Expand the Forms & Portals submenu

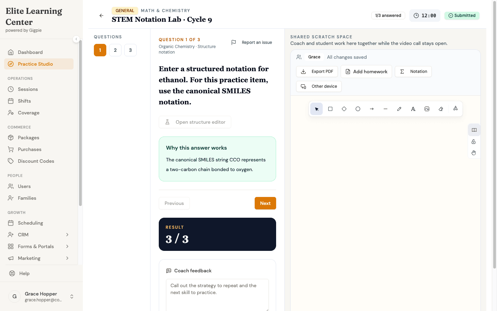pyautogui.click(x=67, y=246)
